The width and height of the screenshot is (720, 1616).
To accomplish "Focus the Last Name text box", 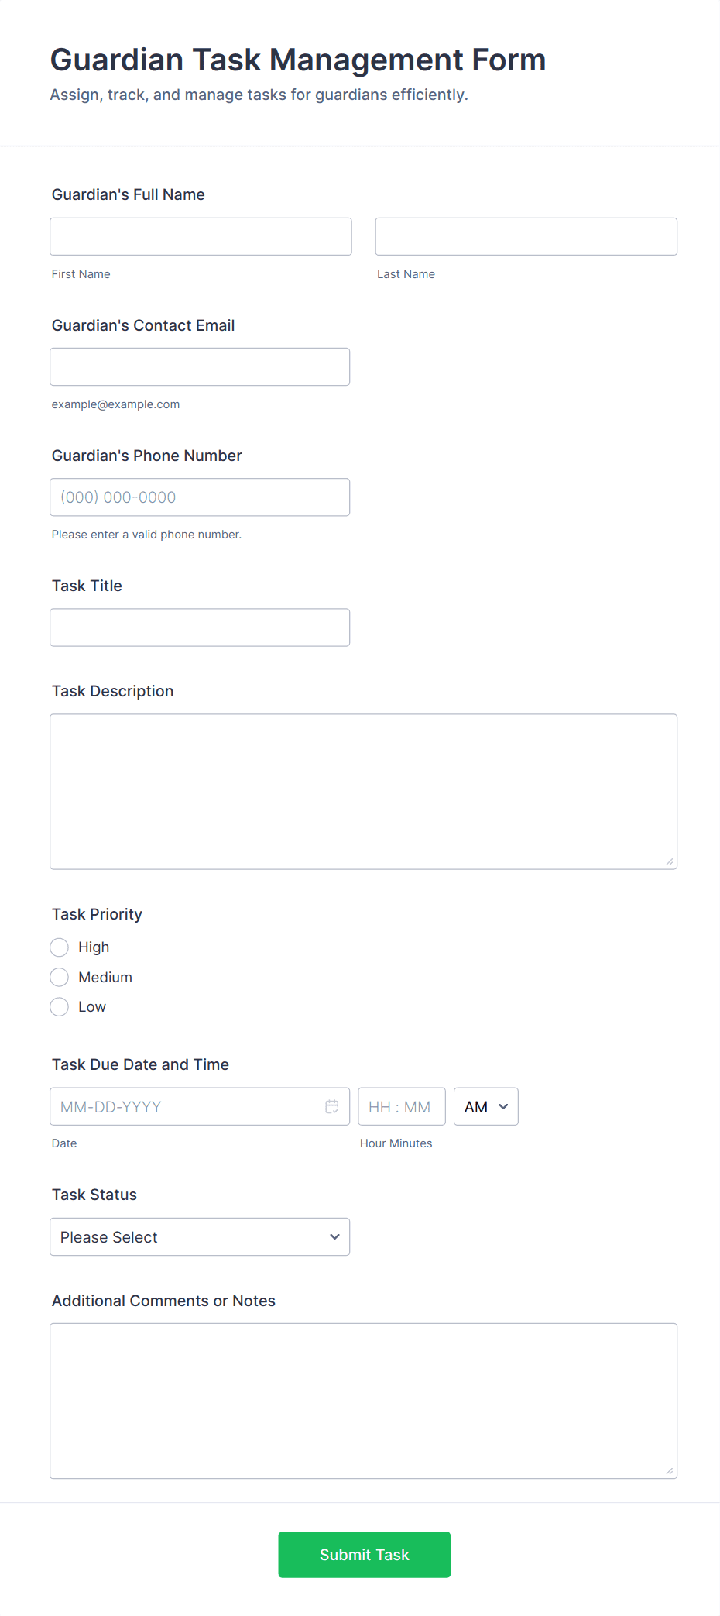I will pyautogui.click(x=526, y=236).
